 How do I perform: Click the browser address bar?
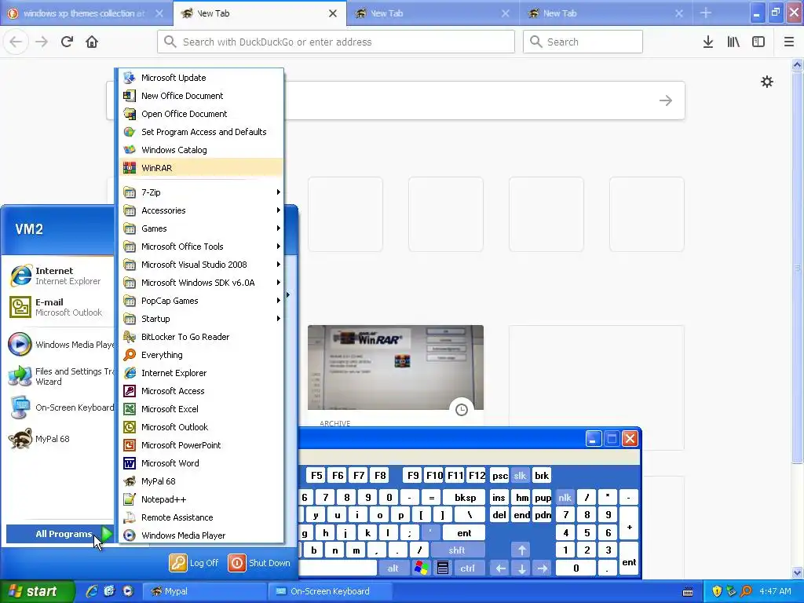click(336, 42)
